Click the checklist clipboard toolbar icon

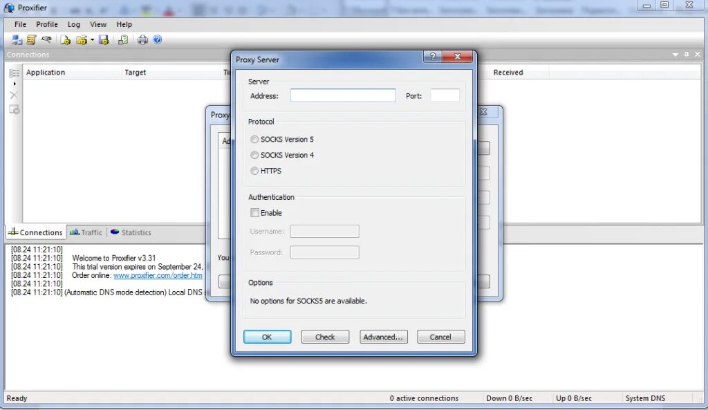coord(123,39)
